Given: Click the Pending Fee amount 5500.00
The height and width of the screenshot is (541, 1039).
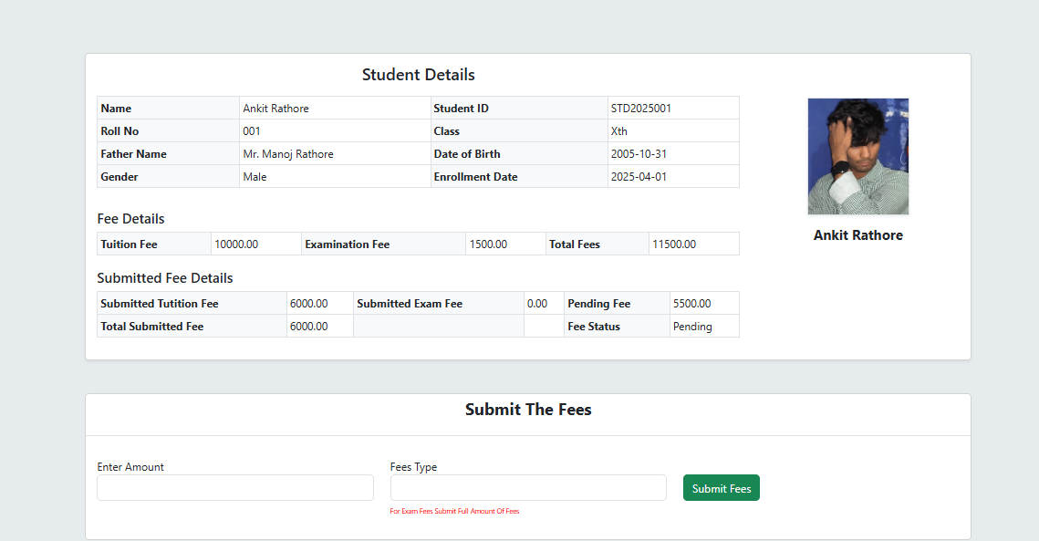Looking at the screenshot, I should (692, 304).
